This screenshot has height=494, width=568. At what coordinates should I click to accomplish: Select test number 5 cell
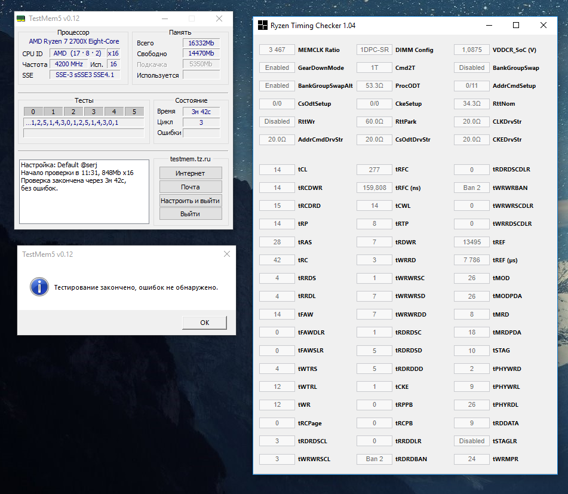click(x=134, y=112)
